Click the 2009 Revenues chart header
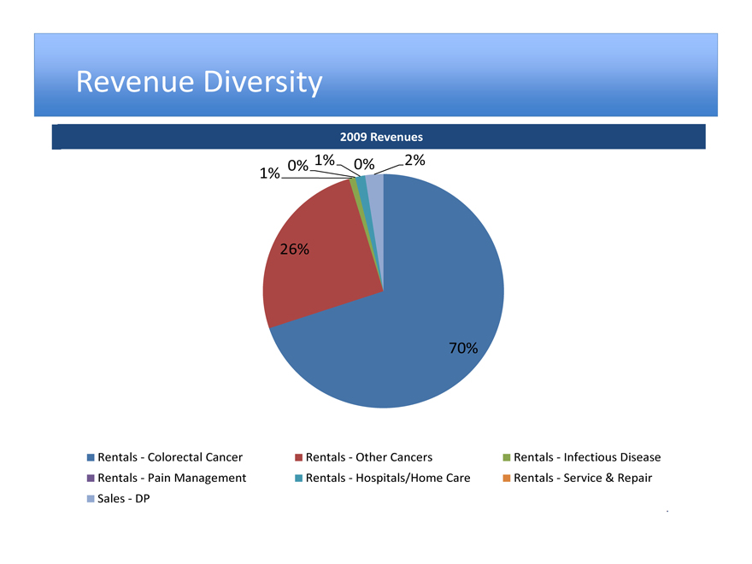The height and width of the screenshot is (564, 752). click(380, 137)
